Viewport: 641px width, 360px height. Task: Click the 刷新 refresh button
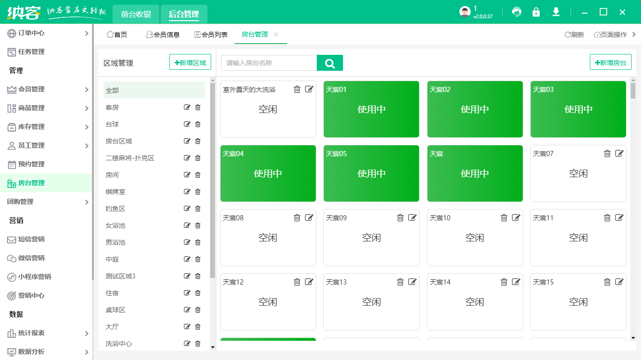coord(574,34)
